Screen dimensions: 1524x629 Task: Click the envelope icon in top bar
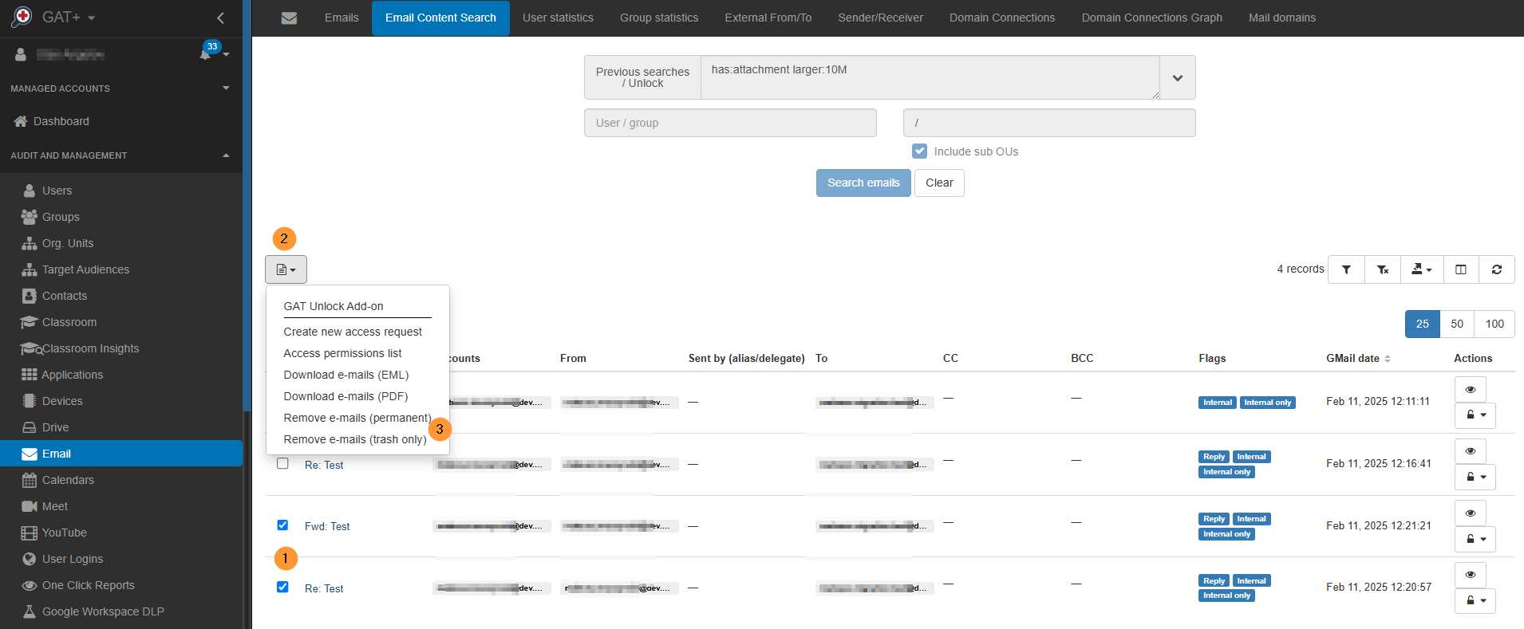[x=289, y=18]
